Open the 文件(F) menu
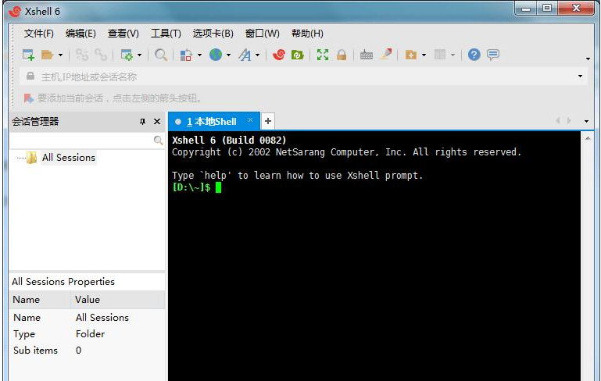The height and width of the screenshot is (381, 601). coord(39,34)
